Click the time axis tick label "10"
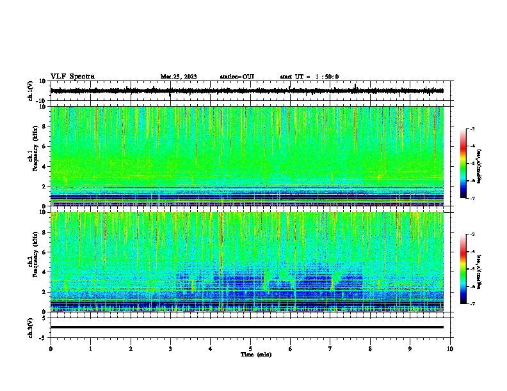The image size is (507, 391). pos(450,349)
